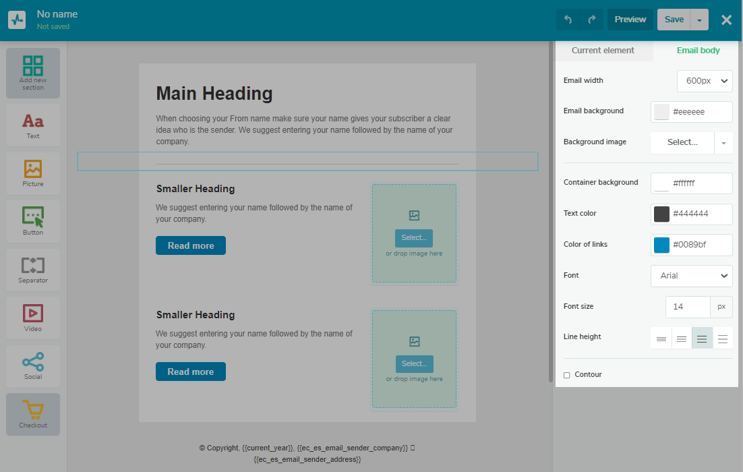
Task: Click the Preview button
Action: [x=630, y=20]
